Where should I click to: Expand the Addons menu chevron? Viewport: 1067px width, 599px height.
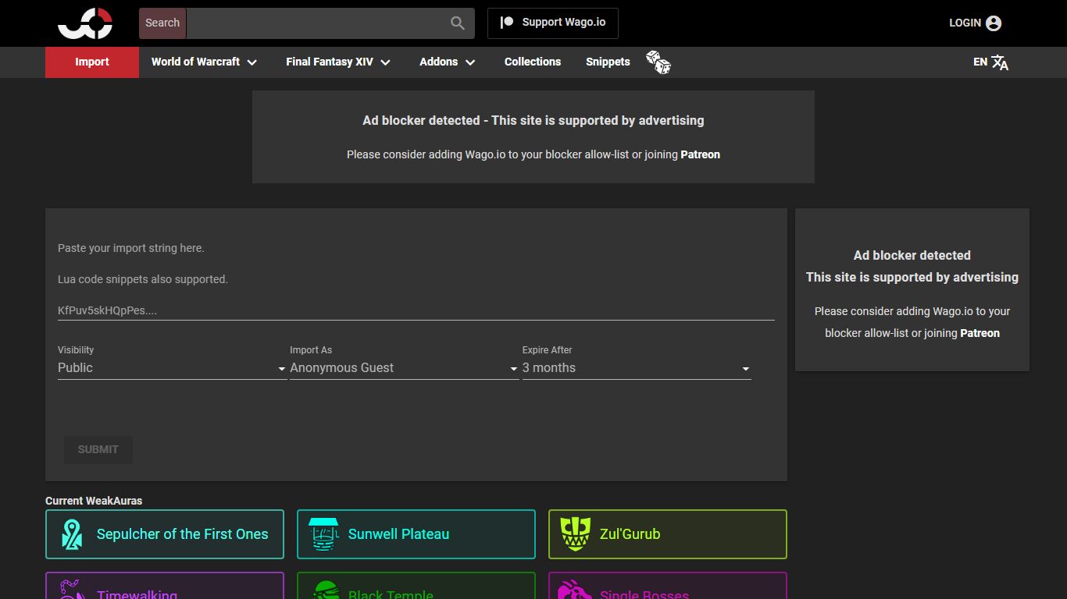(x=470, y=62)
